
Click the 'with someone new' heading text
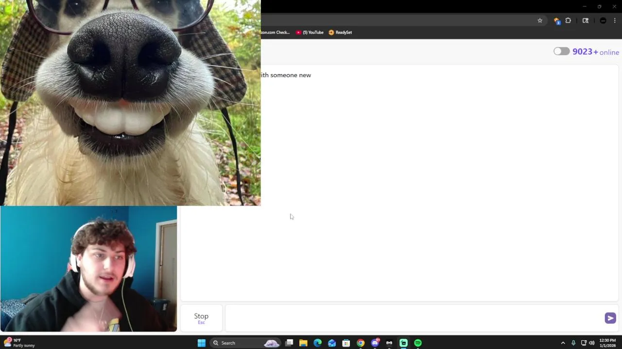tap(286, 75)
